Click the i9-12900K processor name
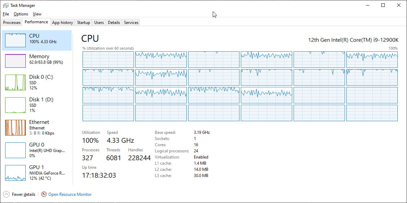The height and width of the screenshot is (203, 407). coord(353,40)
